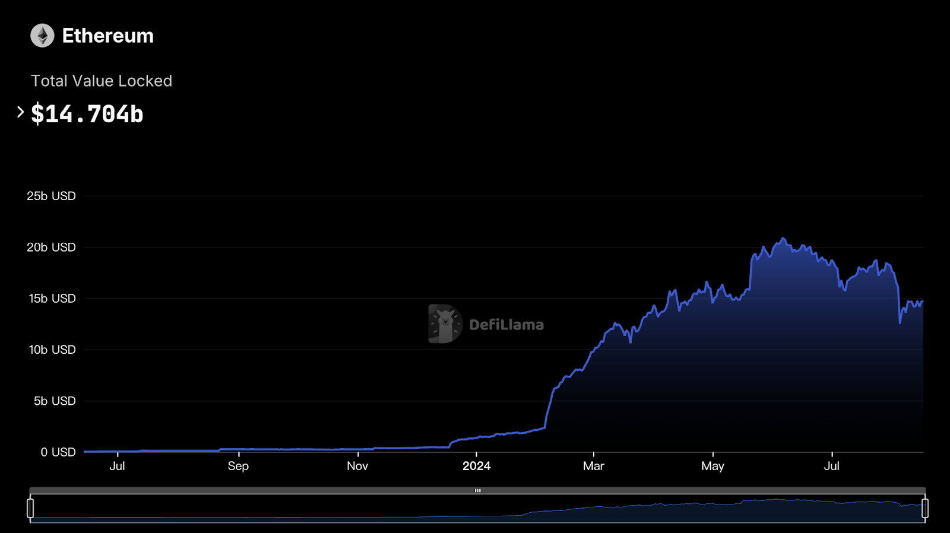Click the right range slider handle
Viewport: 950px width, 533px height.
(925, 508)
